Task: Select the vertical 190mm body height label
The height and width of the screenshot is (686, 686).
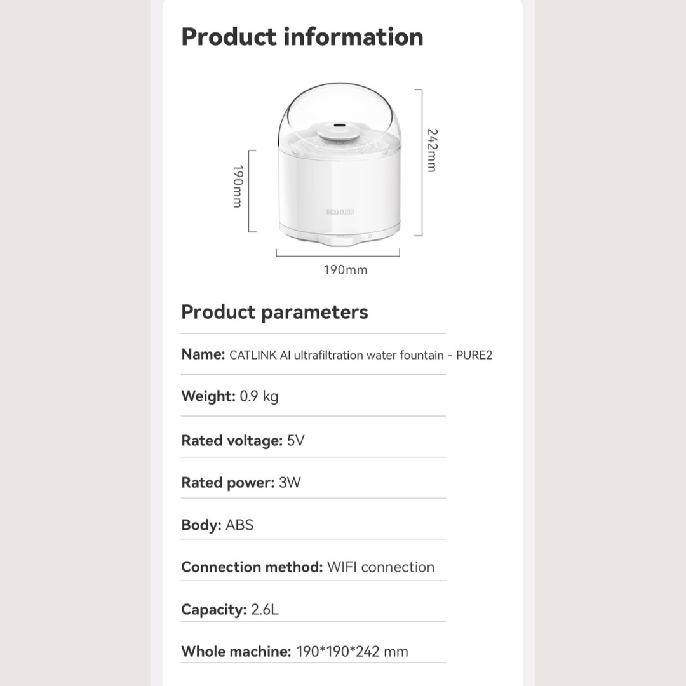Action: 238,186
